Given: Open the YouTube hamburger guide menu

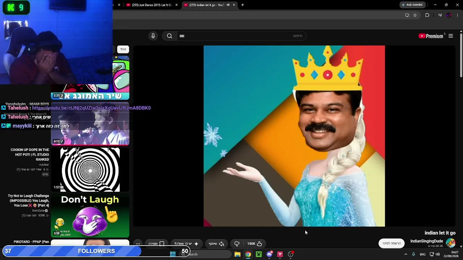Looking at the screenshot, I should pos(451,36).
